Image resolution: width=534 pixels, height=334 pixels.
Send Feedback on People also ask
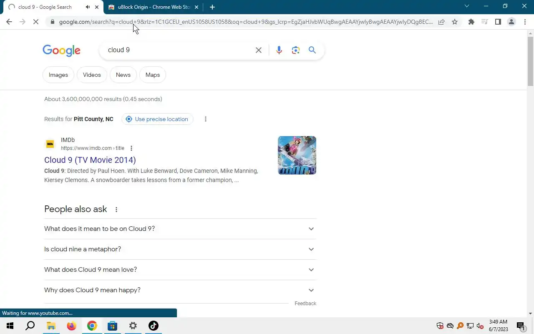[305, 304]
